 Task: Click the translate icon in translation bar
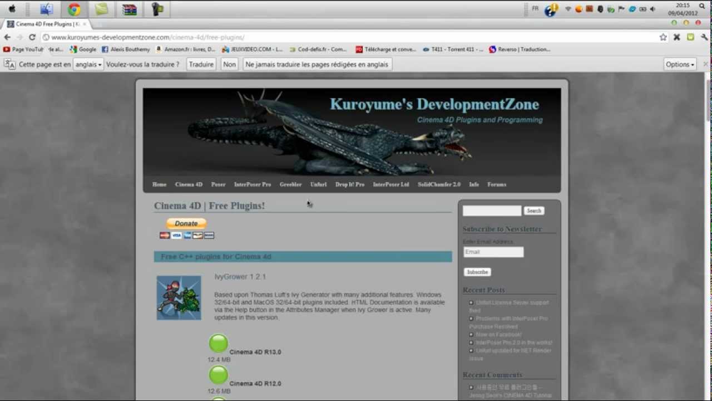coord(9,64)
